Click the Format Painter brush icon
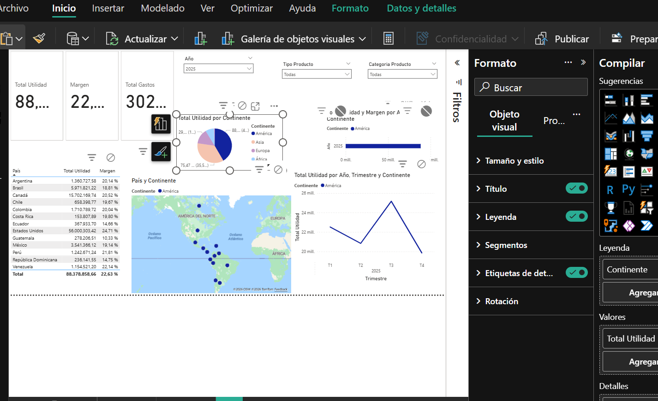This screenshot has width=658, height=401. [x=39, y=38]
